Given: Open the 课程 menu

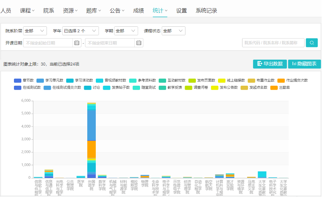Looking at the screenshot, I should click(27, 11).
